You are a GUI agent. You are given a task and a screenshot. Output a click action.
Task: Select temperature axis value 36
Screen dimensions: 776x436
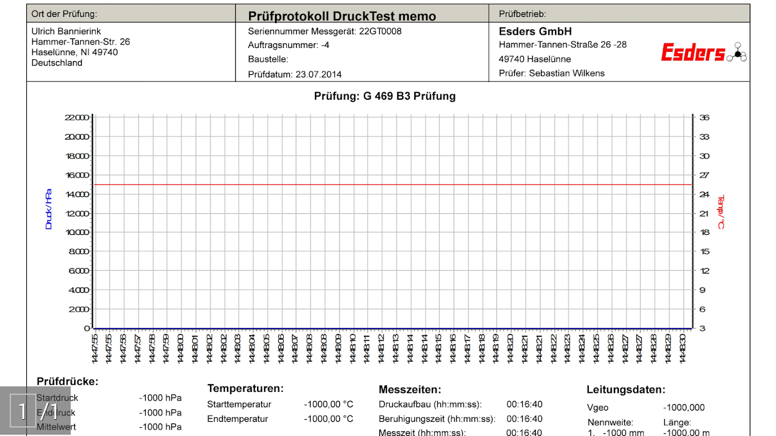705,118
